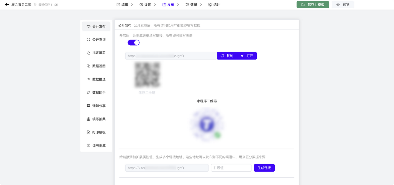This screenshot has width=394, height=185.
Task: Open 数据视图 in the sidebar
Action: coord(96,66)
